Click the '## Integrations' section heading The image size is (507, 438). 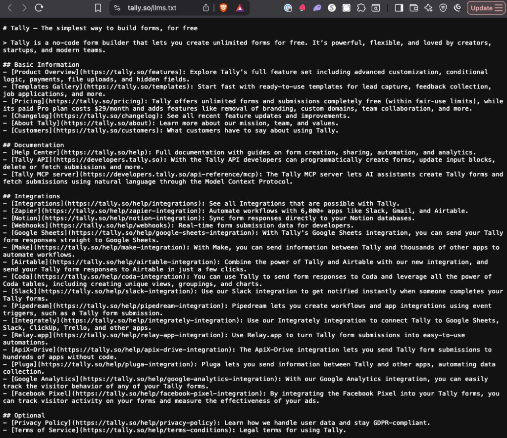coord(31,196)
